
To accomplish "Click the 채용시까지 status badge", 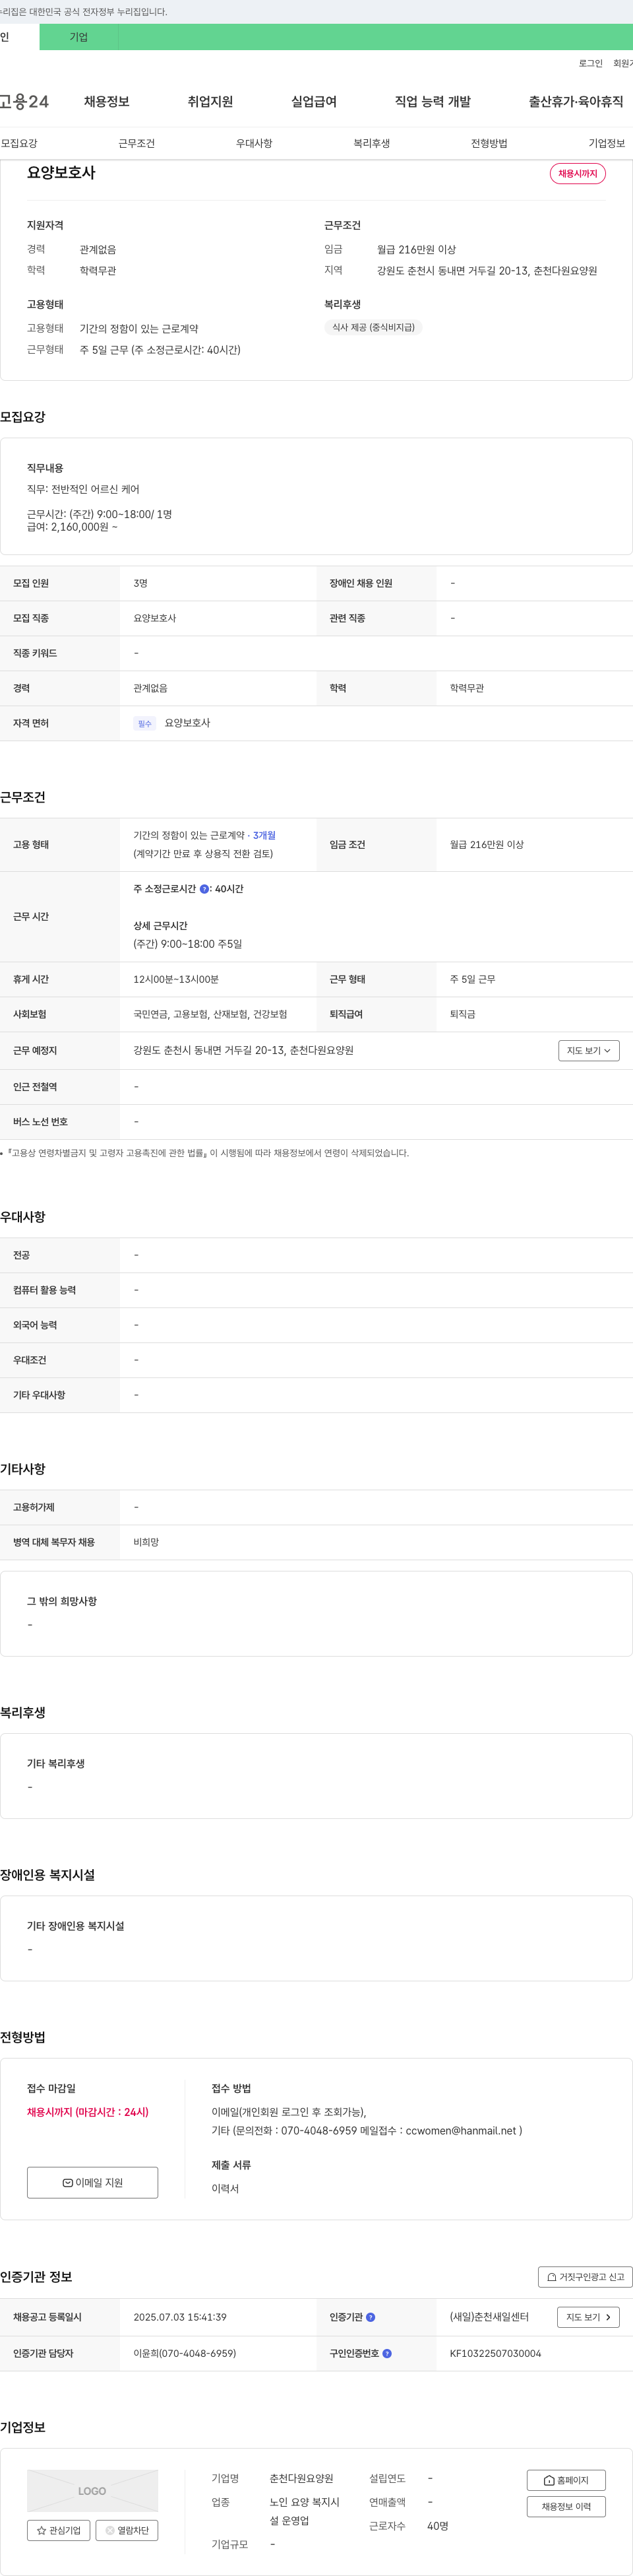I will click(577, 174).
